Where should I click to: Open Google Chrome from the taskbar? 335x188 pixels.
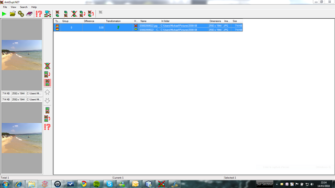click(84, 184)
